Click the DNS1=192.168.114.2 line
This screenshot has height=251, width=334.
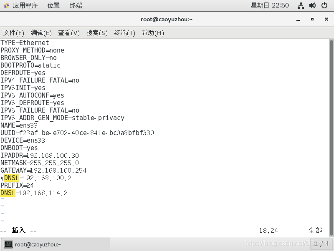tap(34, 193)
